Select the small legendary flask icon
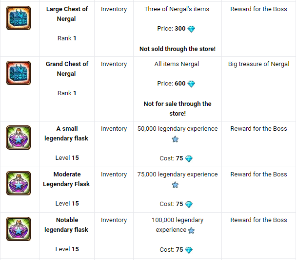The width and height of the screenshot is (297, 260). click(x=19, y=138)
